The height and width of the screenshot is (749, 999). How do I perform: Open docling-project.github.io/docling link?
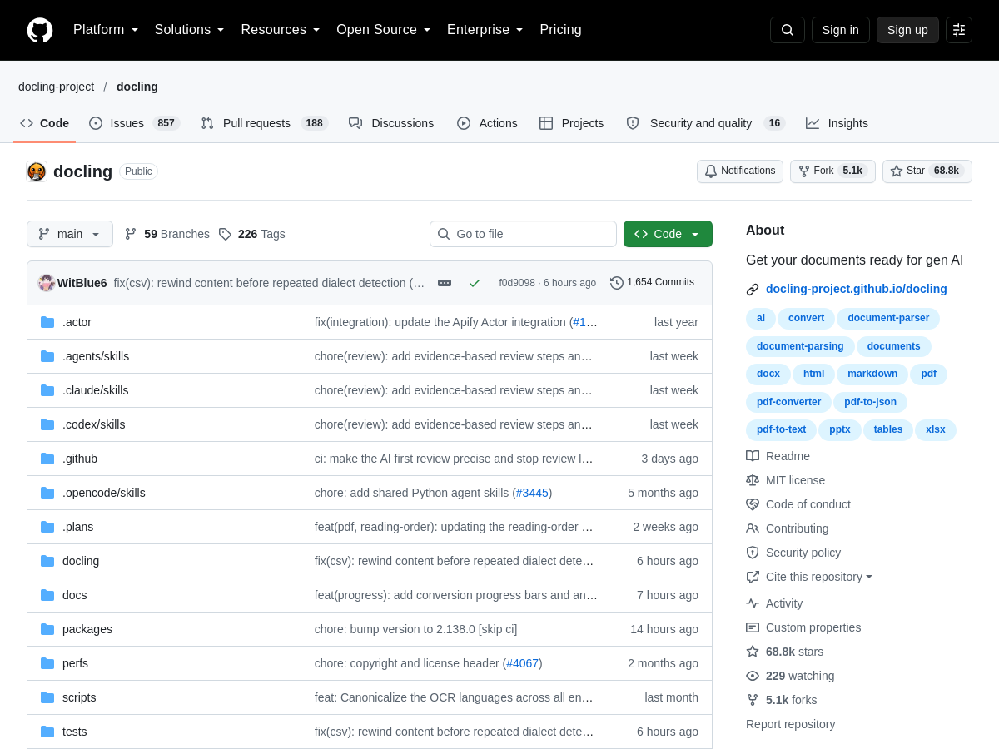point(857,290)
